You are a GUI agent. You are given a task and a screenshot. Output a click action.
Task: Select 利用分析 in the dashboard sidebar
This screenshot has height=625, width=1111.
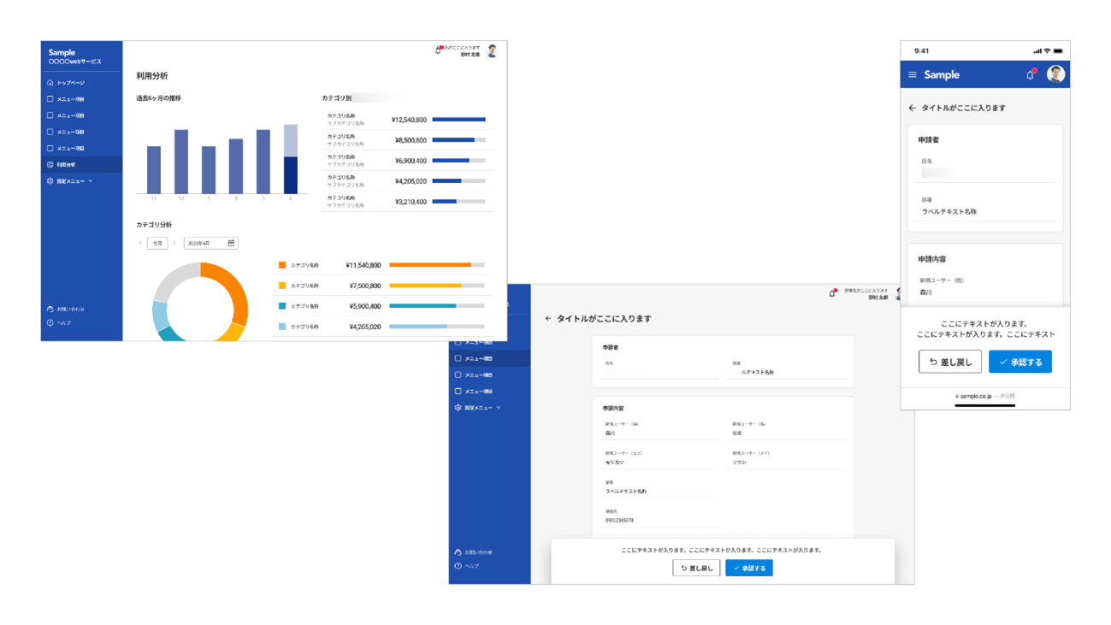click(67, 165)
